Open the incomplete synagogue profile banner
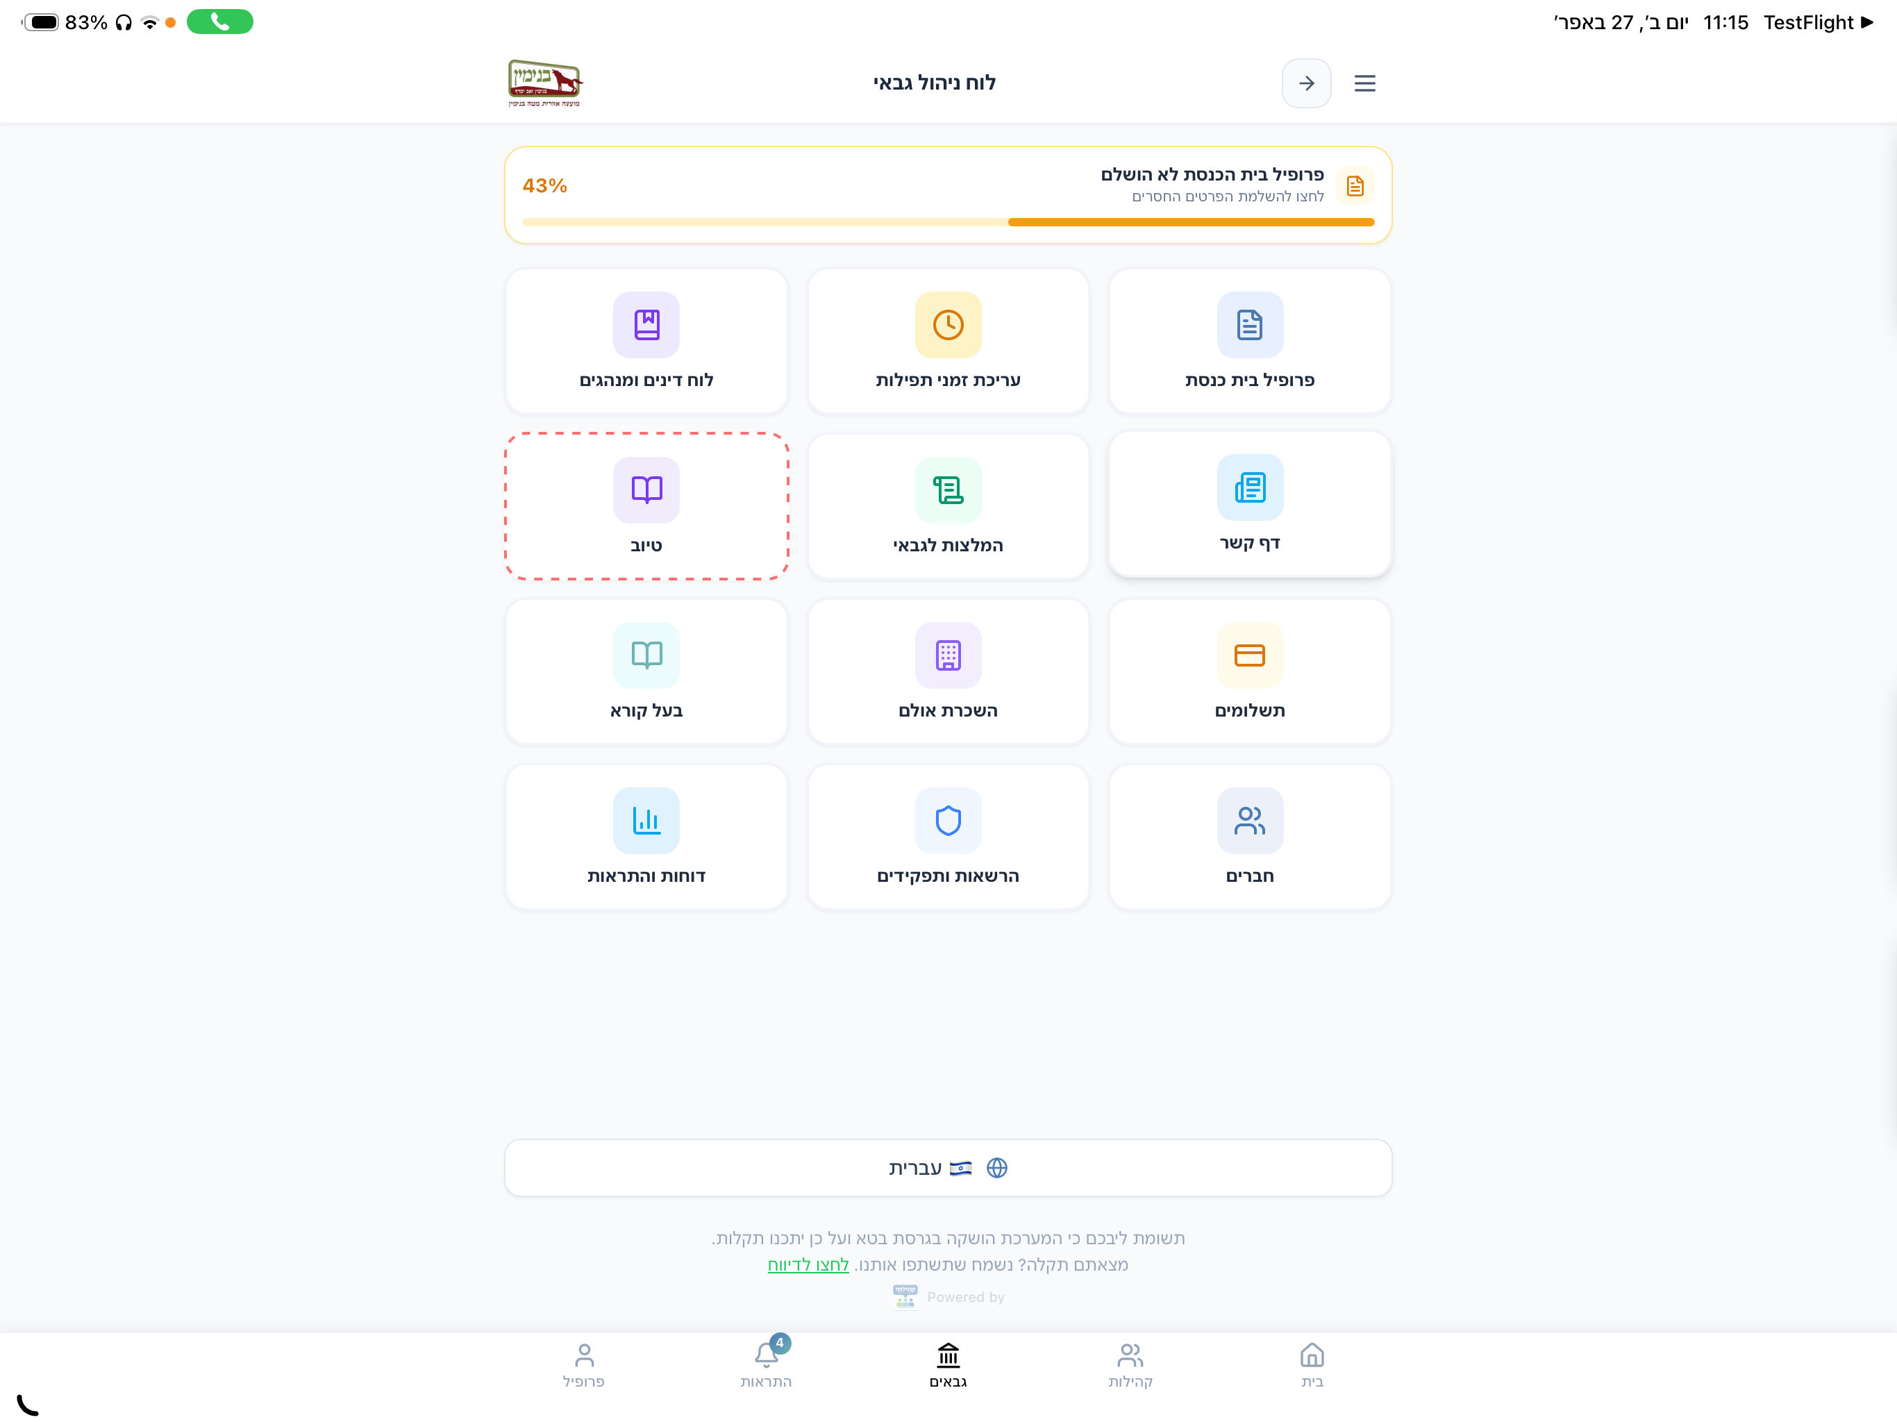The width and height of the screenshot is (1897, 1422). tap(948, 196)
